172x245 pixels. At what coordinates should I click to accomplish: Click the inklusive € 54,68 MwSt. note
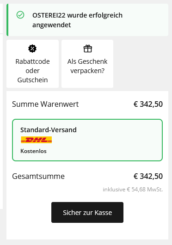pos(133,190)
